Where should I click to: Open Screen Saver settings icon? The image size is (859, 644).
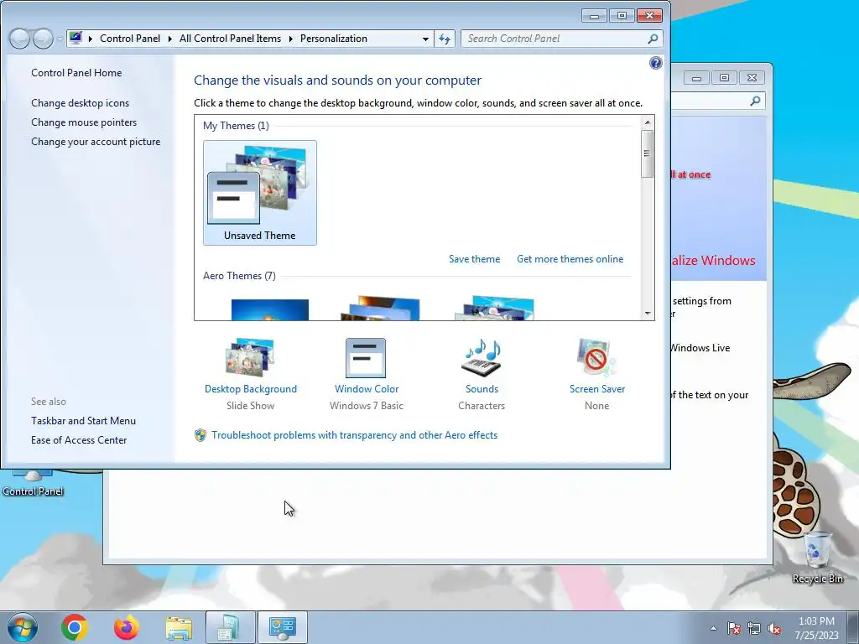(x=596, y=357)
